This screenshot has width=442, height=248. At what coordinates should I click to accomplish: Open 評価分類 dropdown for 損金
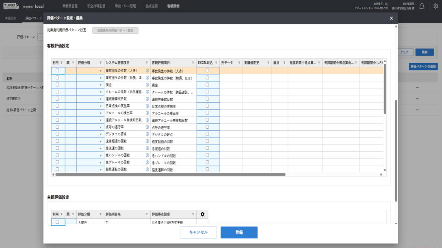click(x=100, y=85)
